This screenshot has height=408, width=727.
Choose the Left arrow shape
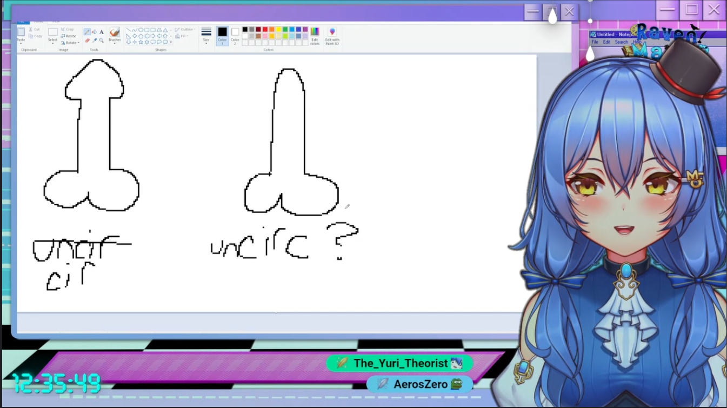coord(159,36)
